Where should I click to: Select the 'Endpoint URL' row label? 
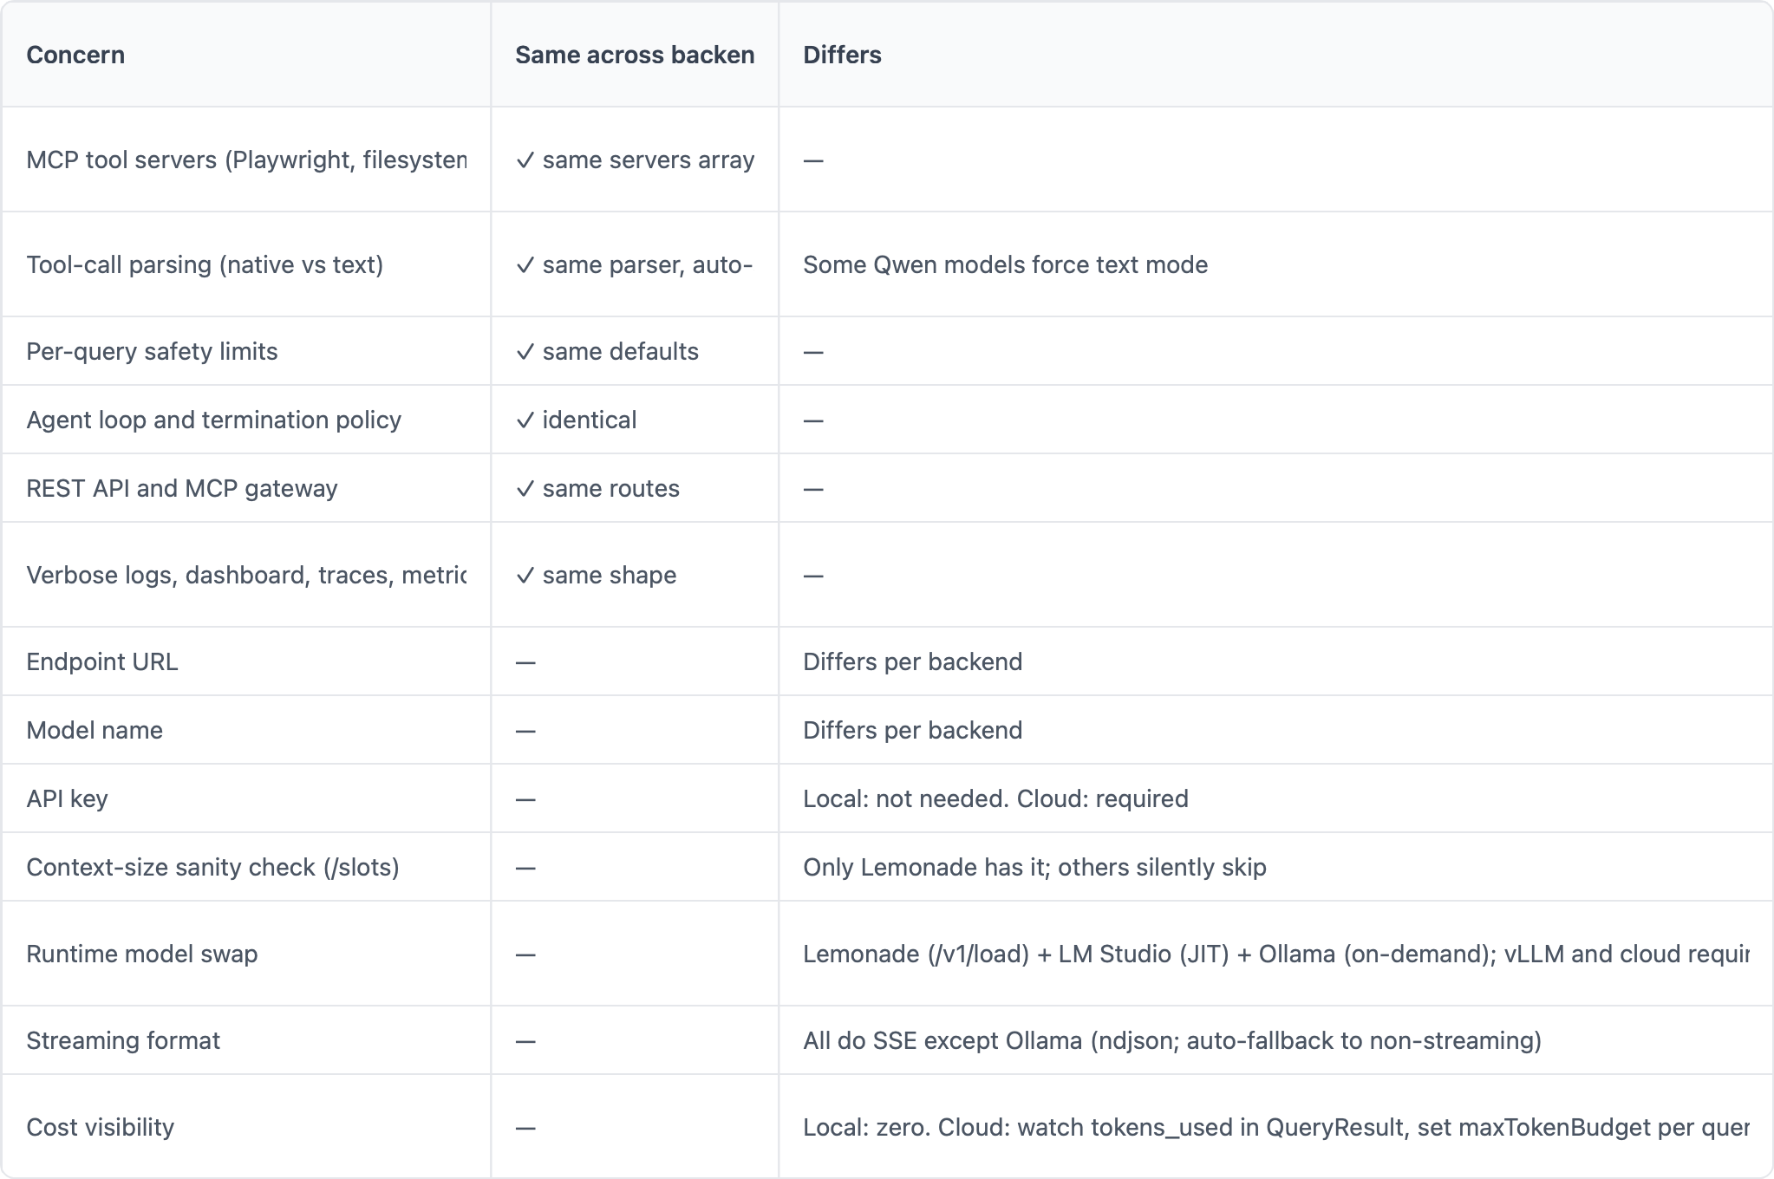(101, 661)
